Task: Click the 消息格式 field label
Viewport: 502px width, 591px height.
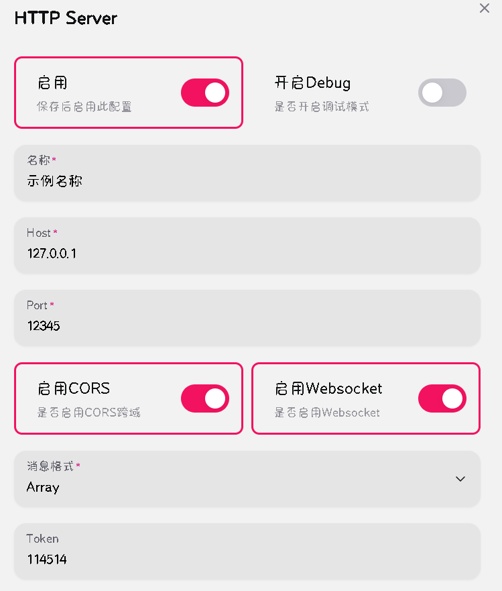Action: click(50, 466)
